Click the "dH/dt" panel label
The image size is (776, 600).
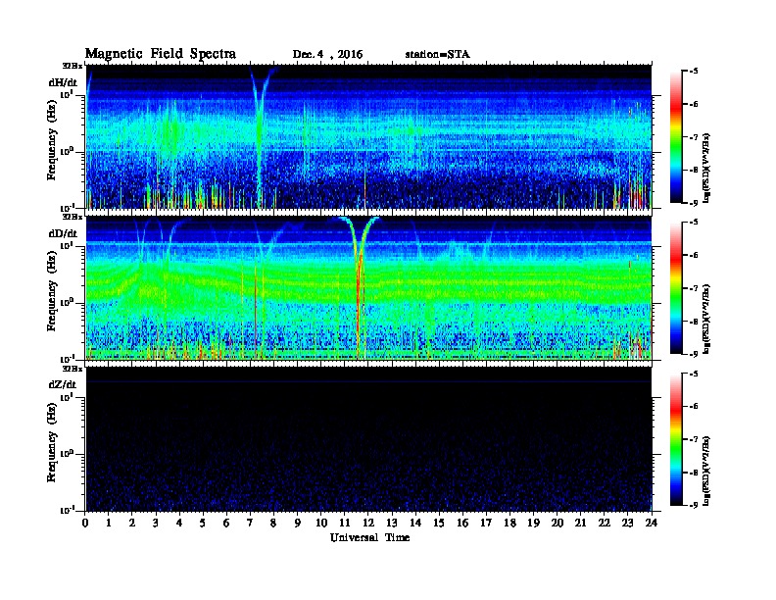63,82
